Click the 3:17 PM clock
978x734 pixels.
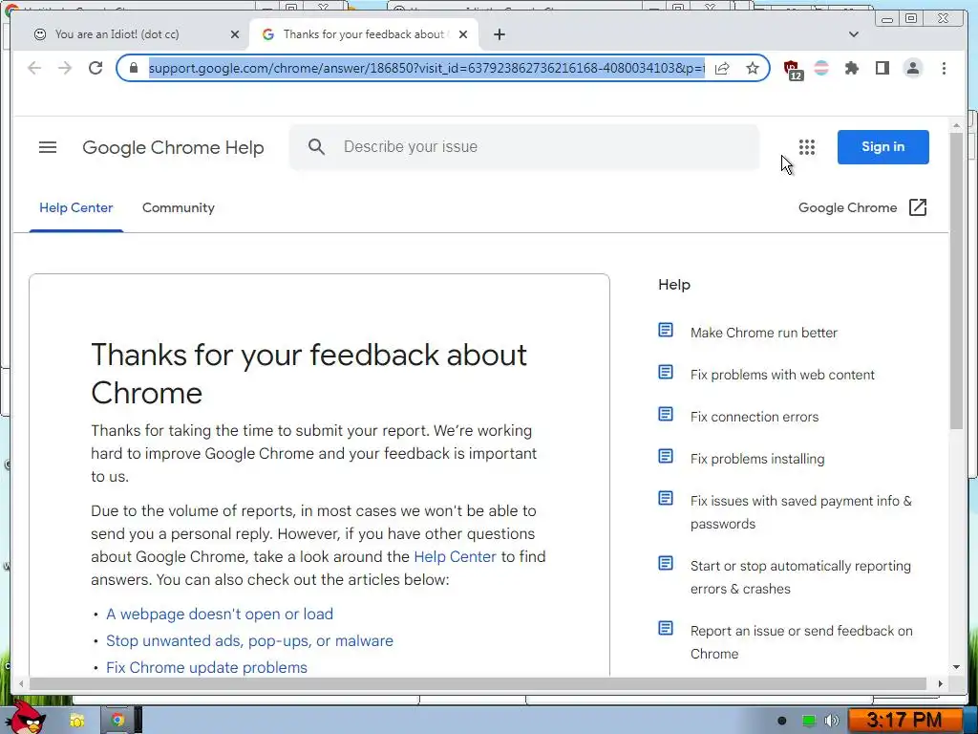point(904,721)
